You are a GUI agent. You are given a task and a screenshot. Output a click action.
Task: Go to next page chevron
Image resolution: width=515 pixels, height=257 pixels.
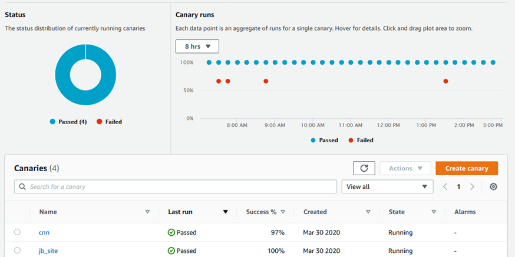click(472, 186)
